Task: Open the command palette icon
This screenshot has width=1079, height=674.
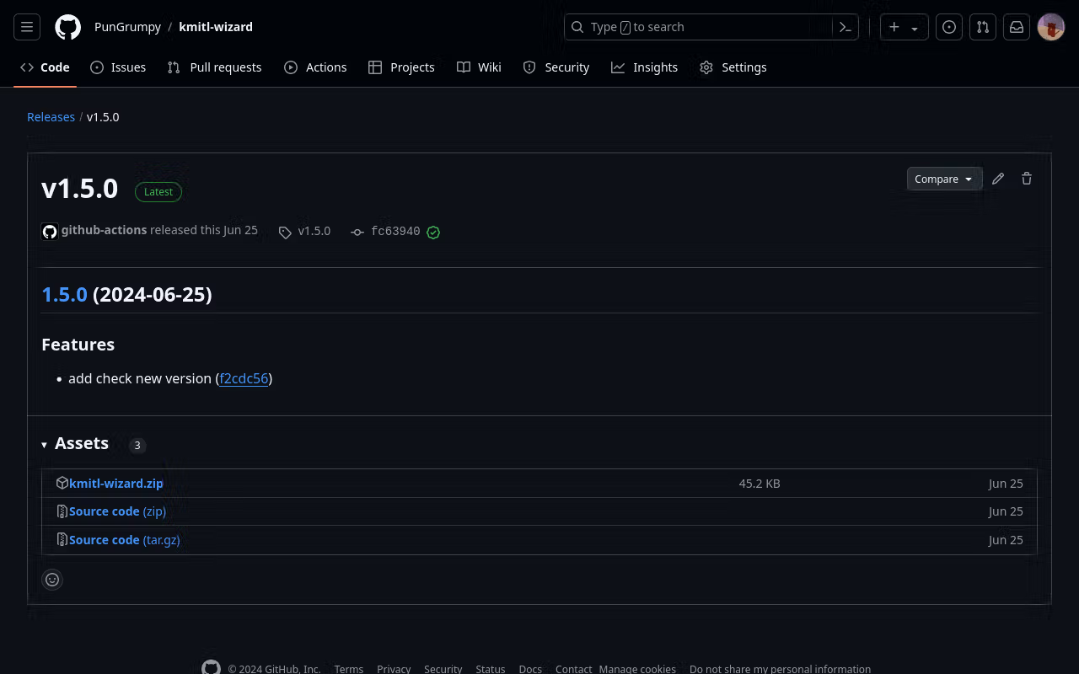Action: click(845, 27)
